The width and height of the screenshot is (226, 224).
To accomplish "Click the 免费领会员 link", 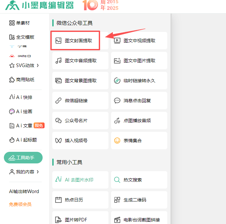I will pos(20,204).
